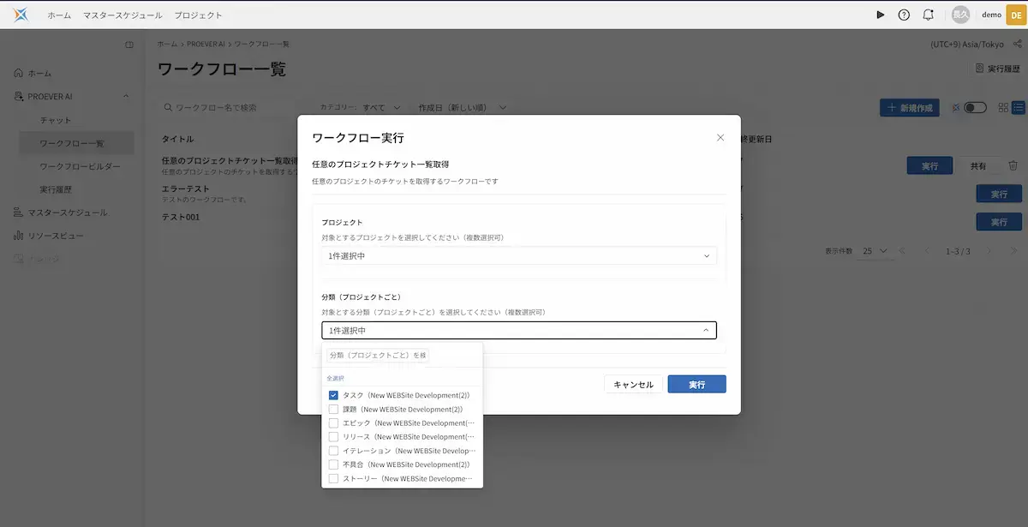Click the 新規作成 button
Image resolution: width=1028 pixels, height=527 pixels.
click(x=909, y=108)
